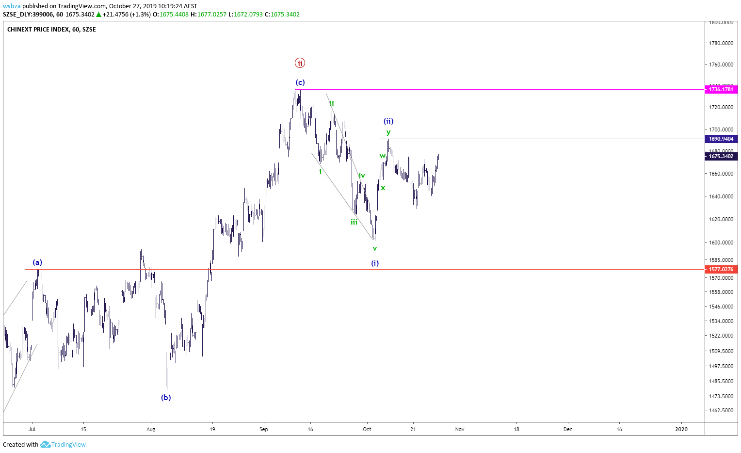741x453 pixels.
Task: Click the green up-arrow change indicator
Action: 99,14
